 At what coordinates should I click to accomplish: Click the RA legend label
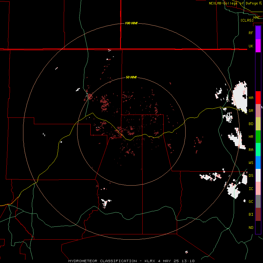click(251, 150)
